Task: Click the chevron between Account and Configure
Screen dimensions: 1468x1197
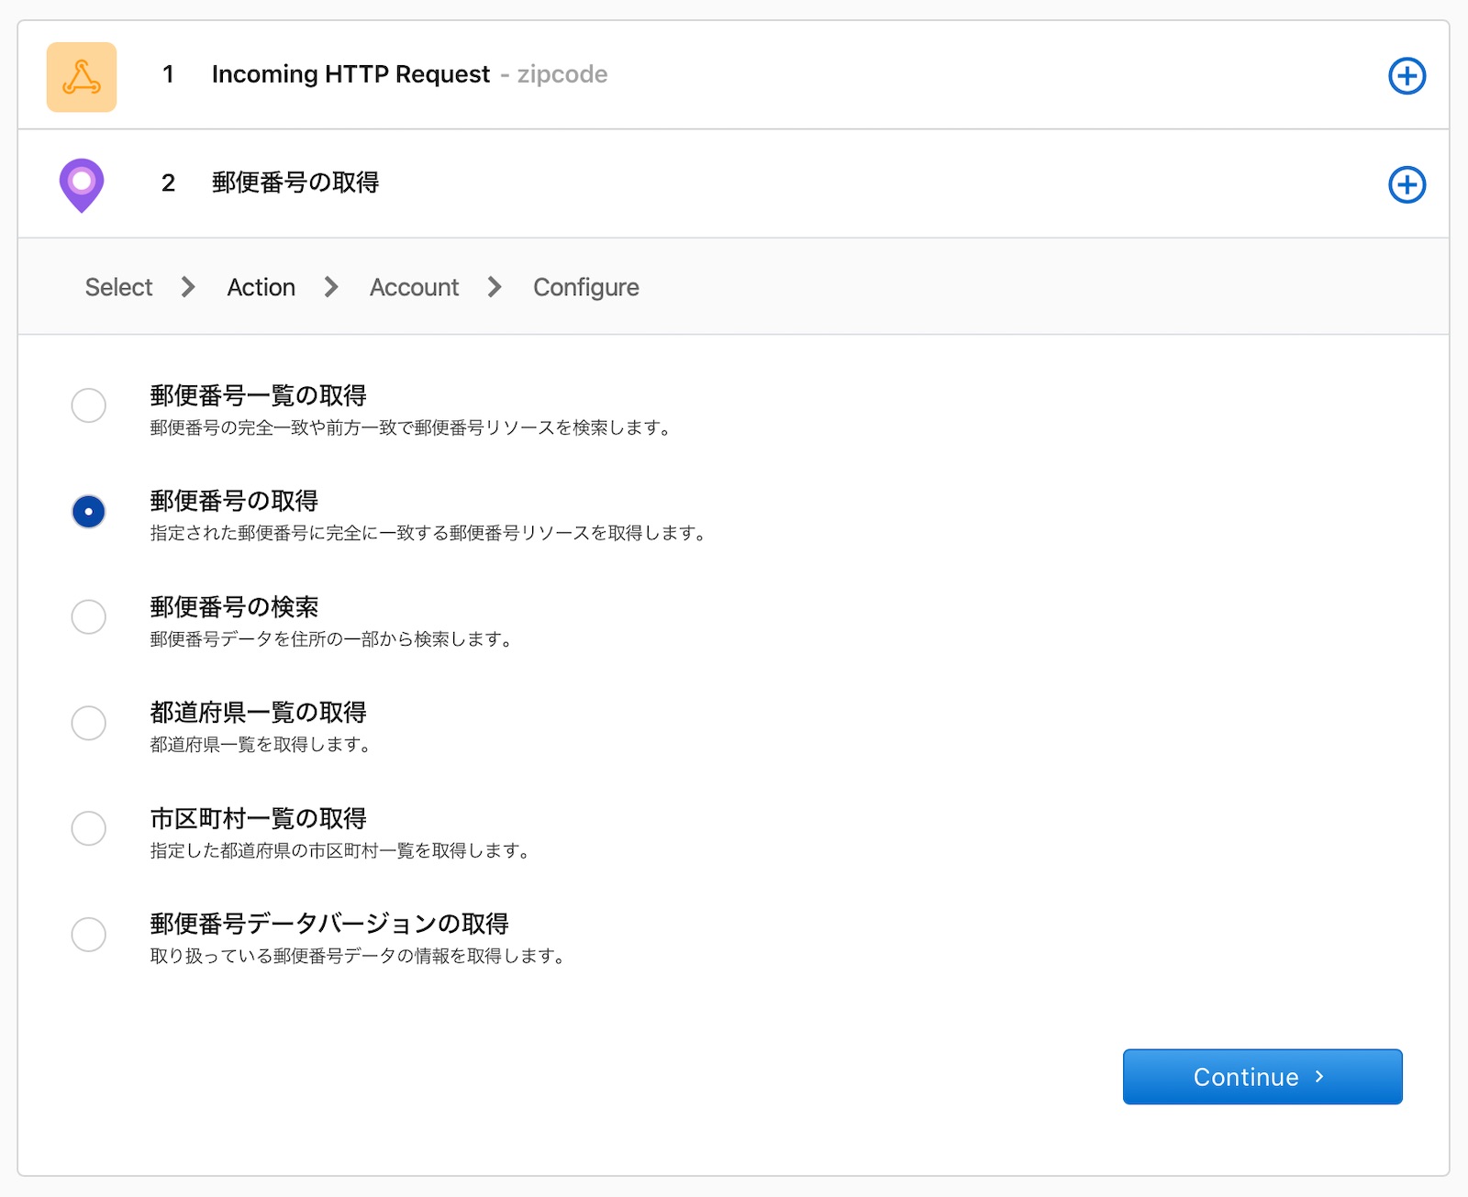Action: tap(495, 287)
